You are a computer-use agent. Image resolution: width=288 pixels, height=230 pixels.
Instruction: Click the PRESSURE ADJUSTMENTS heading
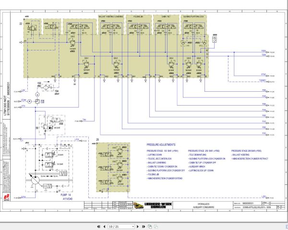point(161,145)
